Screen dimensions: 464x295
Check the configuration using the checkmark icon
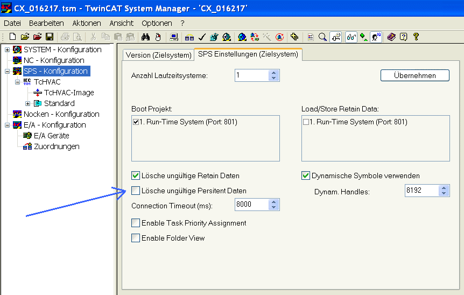click(202, 37)
